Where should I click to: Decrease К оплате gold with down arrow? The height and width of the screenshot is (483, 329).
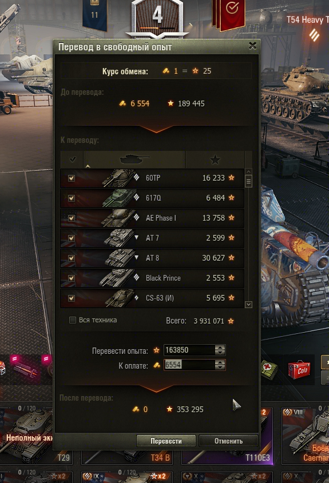tap(220, 368)
